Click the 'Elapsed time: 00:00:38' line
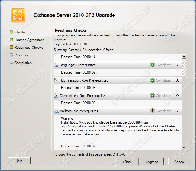 pyautogui.click(x=70, y=44)
